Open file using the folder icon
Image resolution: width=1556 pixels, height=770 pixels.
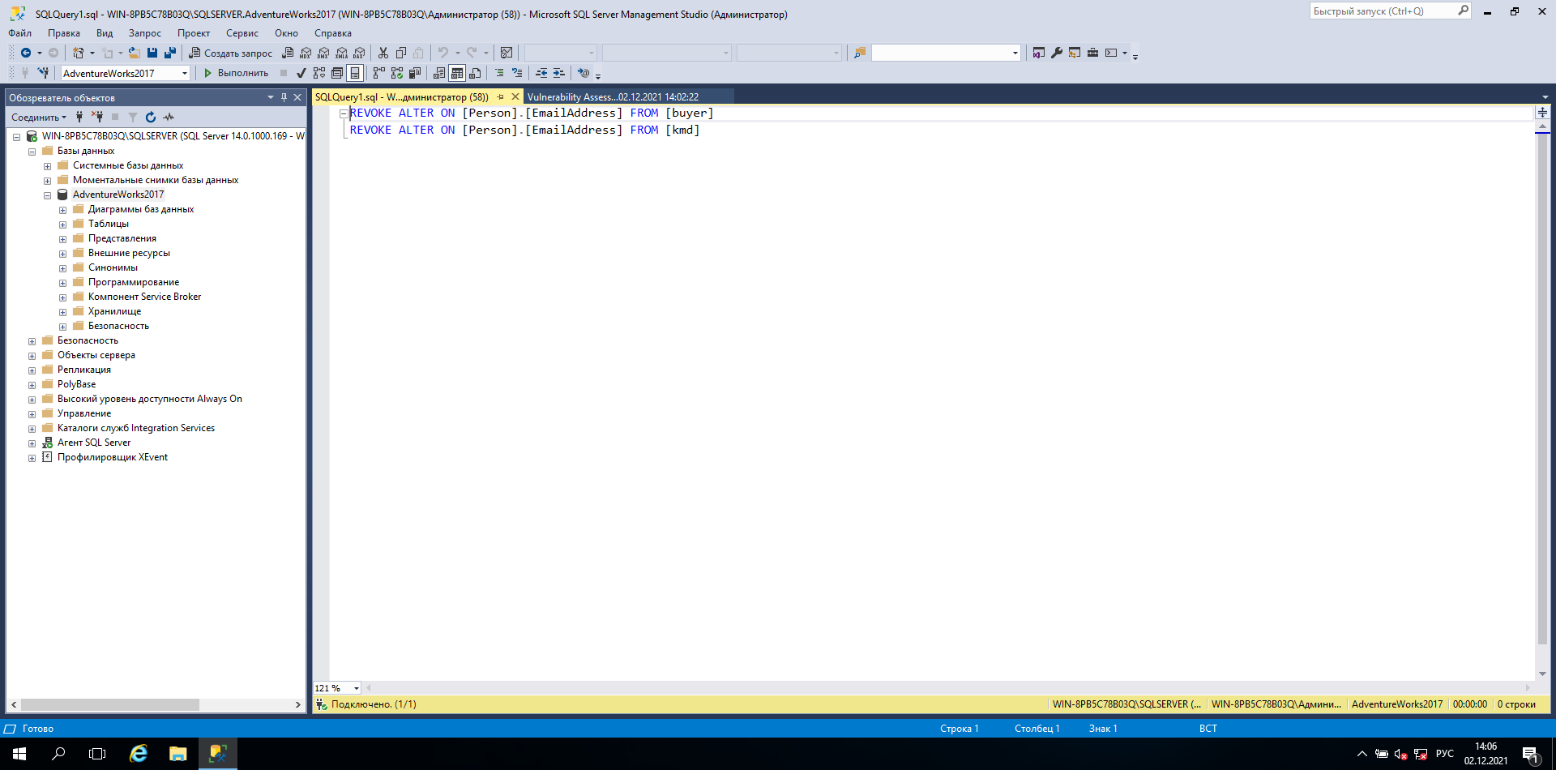coord(135,53)
